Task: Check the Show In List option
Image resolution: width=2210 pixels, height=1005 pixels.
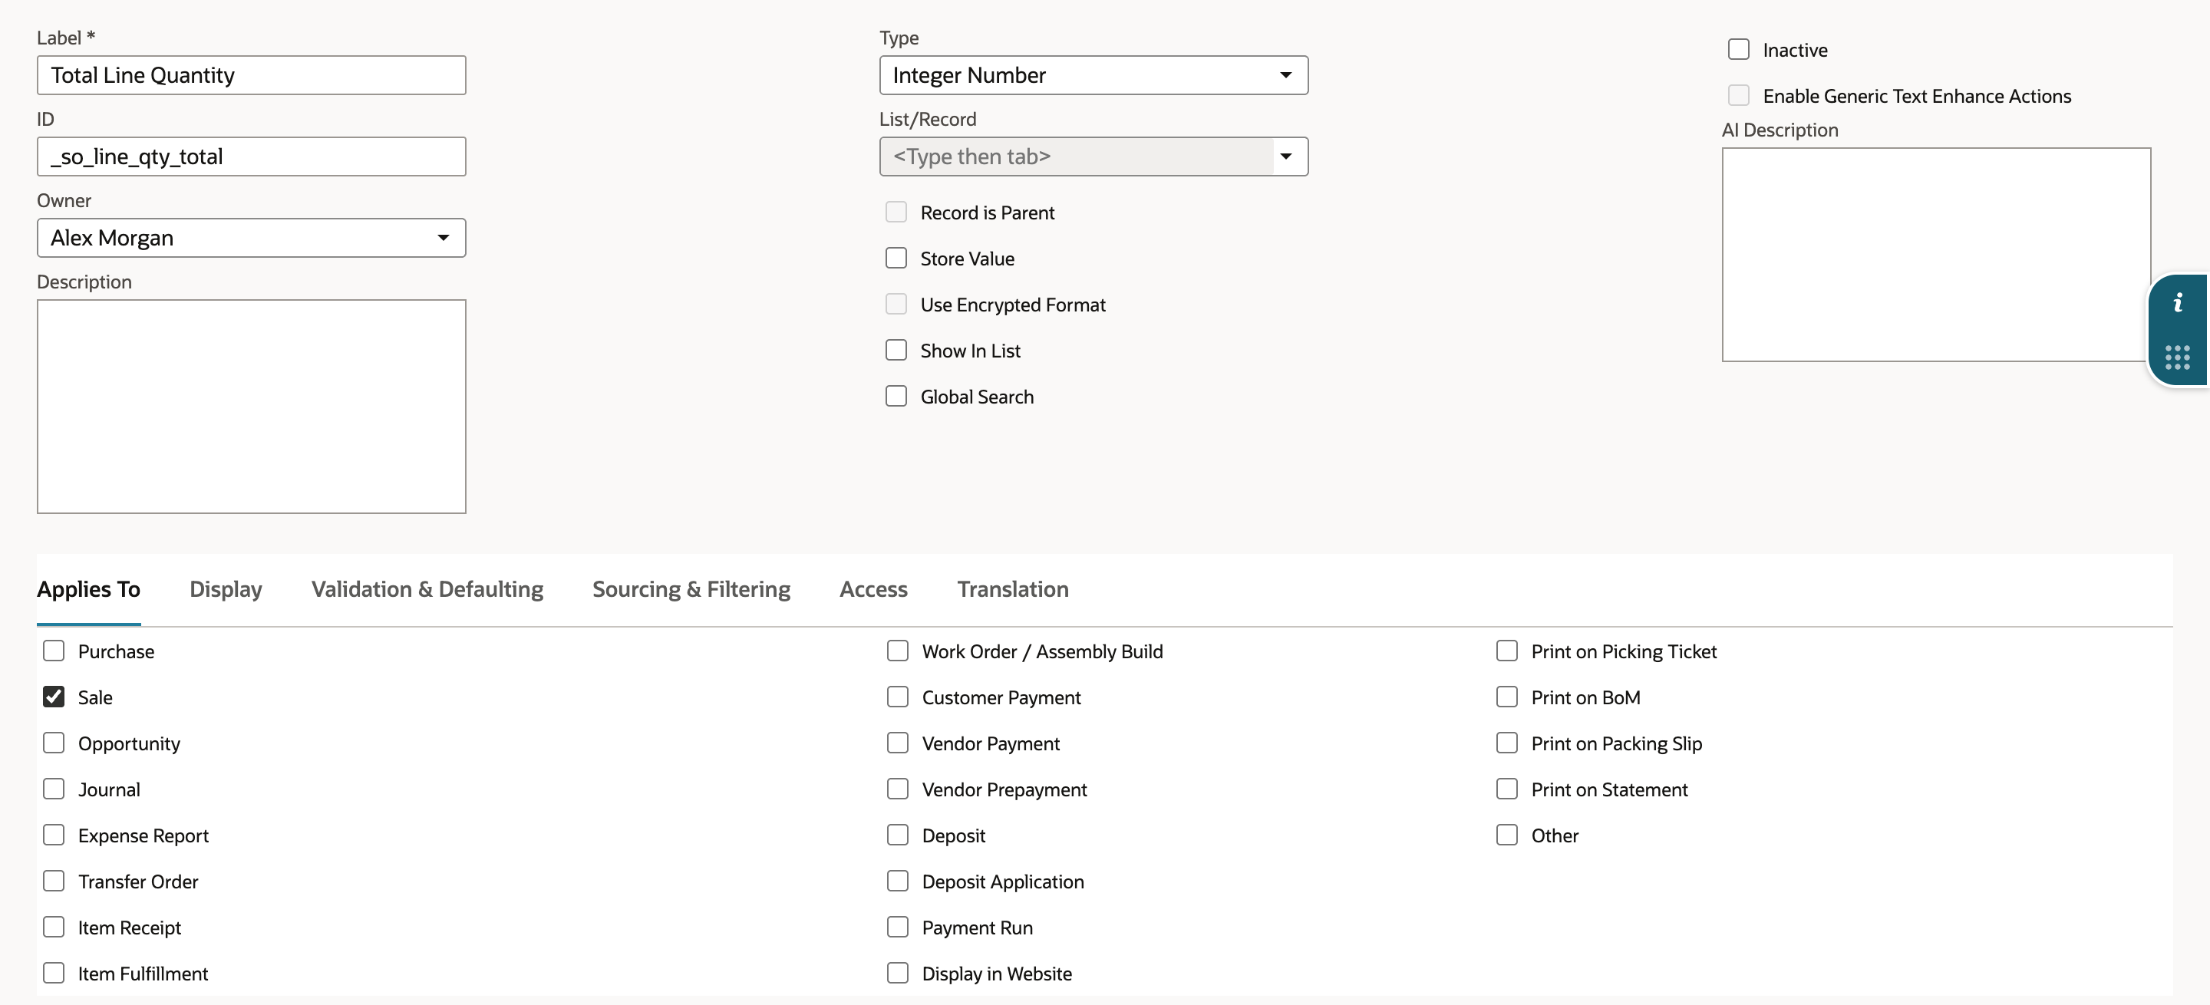Action: point(896,350)
